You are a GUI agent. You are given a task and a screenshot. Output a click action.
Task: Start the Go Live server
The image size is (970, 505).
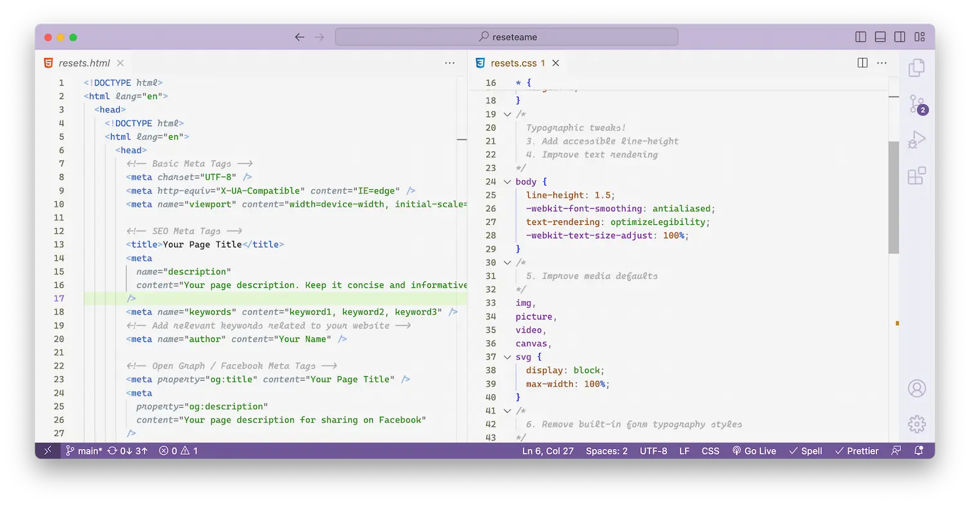(754, 451)
